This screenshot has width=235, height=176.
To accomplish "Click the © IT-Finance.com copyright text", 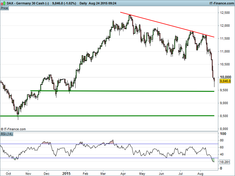I will point(14,129).
